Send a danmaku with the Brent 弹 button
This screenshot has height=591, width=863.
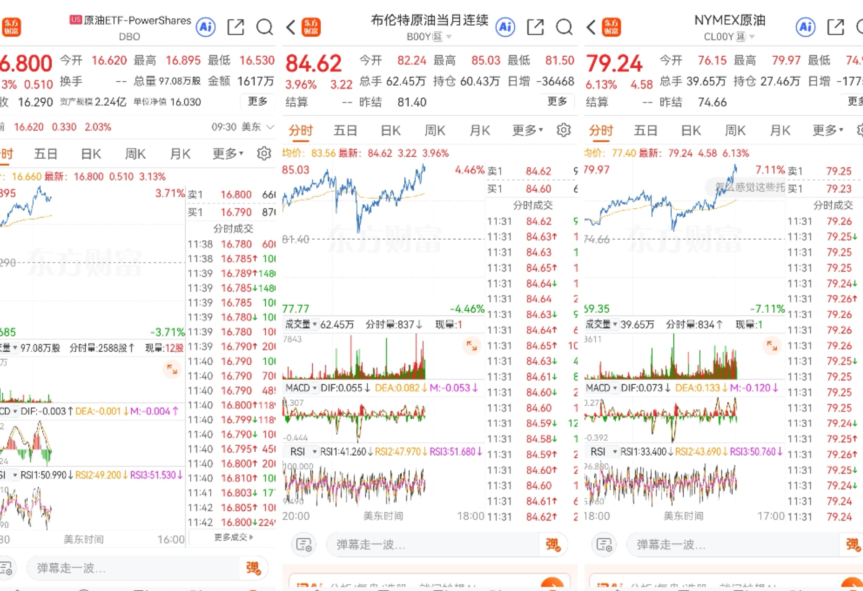click(553, 544)
